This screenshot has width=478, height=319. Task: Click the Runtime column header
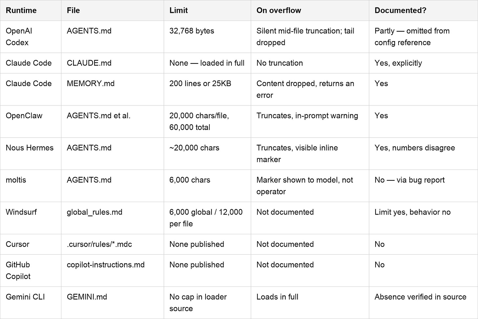(31, 11)
